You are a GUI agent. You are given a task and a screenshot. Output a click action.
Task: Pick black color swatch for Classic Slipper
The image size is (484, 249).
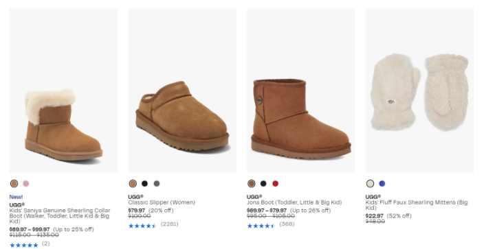point(144,184)
